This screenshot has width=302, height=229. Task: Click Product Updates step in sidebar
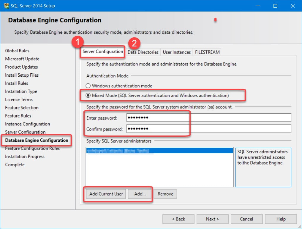[21, 67]
